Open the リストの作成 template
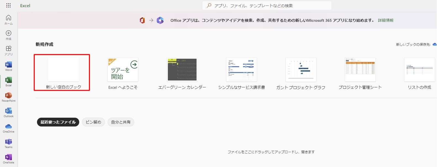Viewport: 437px width, 167px height. [420, 73]
